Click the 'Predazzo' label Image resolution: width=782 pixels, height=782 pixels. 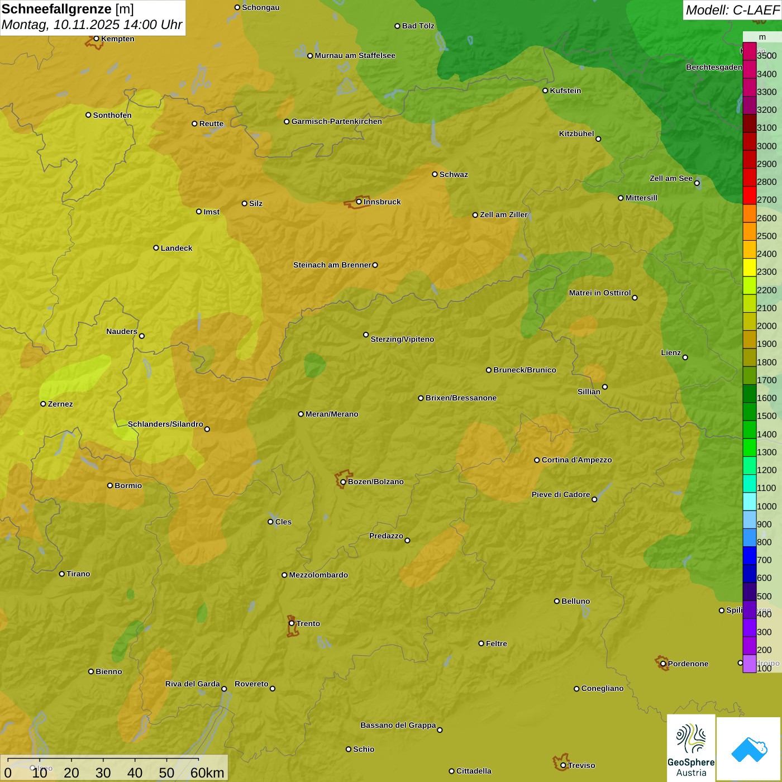[386, 536]
